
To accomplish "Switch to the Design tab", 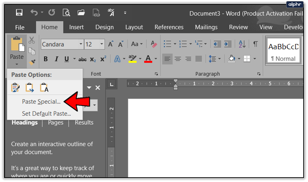I will click(x=104, y=27).
